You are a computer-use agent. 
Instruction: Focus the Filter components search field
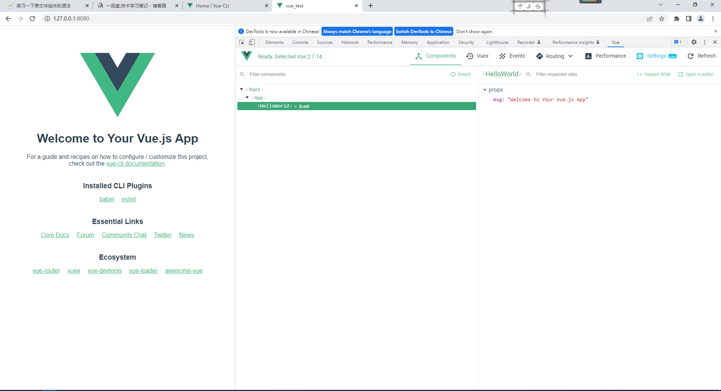point(344,74)
